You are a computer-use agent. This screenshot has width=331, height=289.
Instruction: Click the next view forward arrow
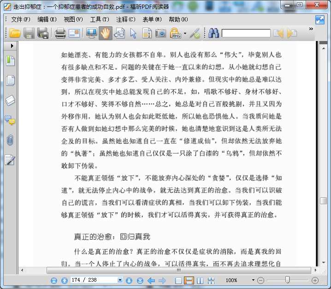[x=162, y=280]
